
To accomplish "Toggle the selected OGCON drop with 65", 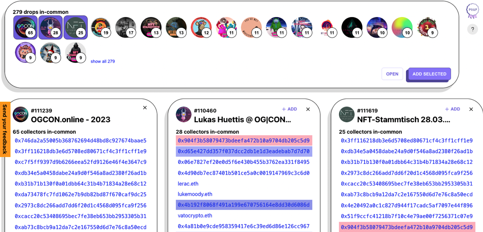I will click(25, 27).
